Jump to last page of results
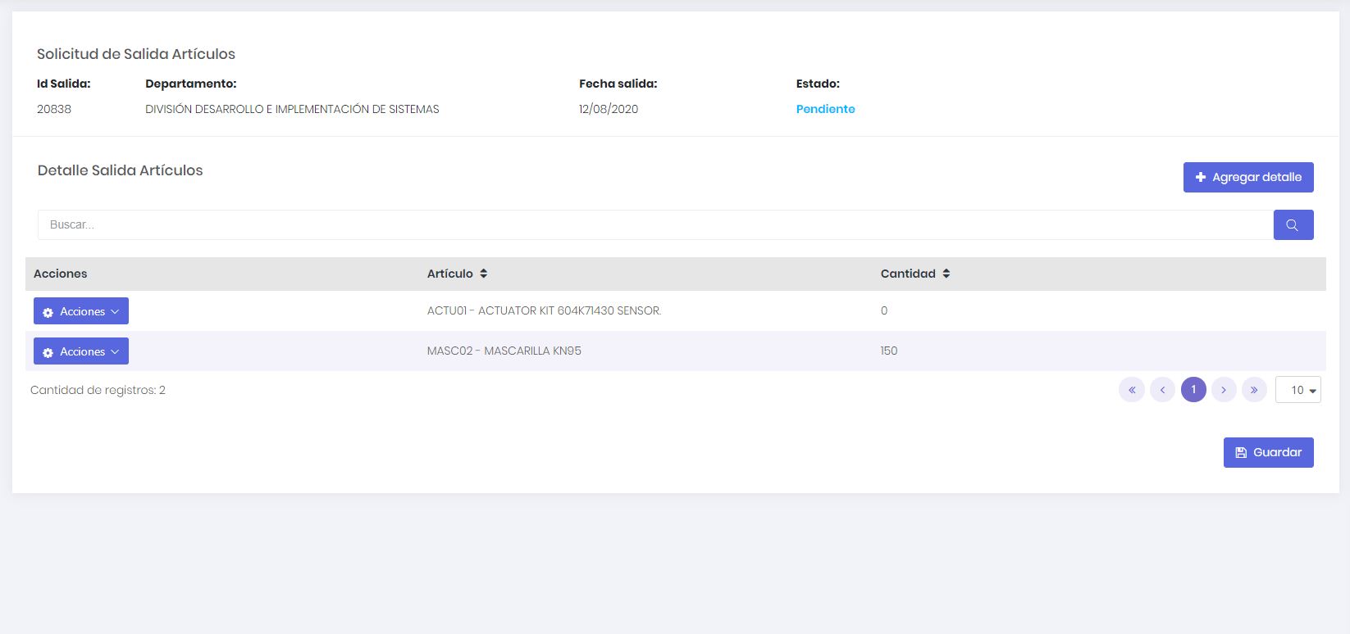This screenshot has height=634, width=1350. tap(1254, 390)
